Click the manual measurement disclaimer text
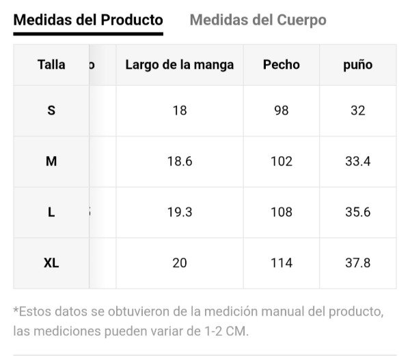This screenshot has width=410, height=356. tap(198, 321)
